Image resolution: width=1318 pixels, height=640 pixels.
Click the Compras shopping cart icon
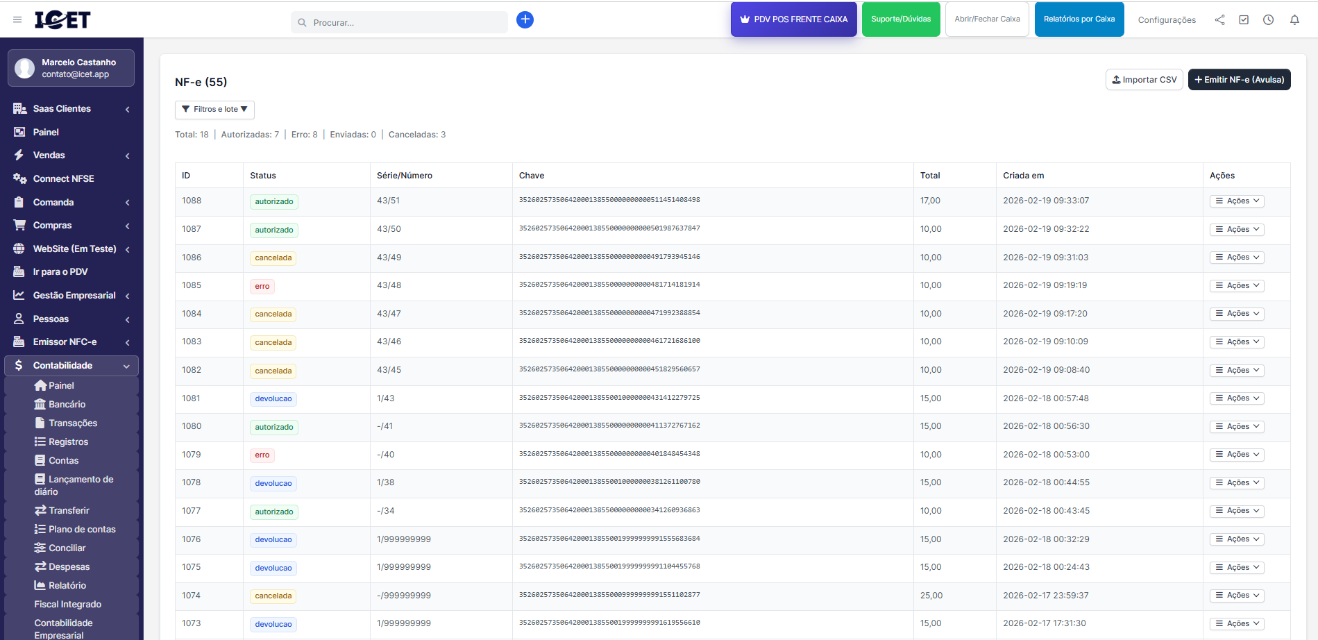(19, 226)
